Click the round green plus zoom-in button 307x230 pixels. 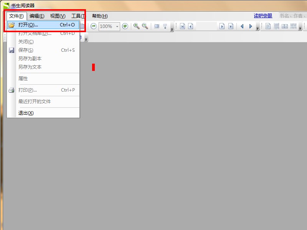coord(125,26)
